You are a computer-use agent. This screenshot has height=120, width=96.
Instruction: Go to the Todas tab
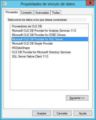click(x=56, y=13)
